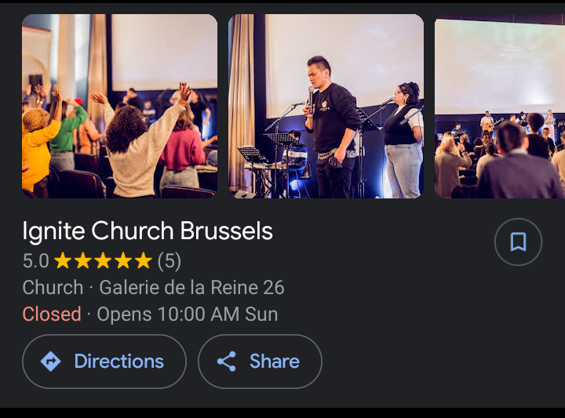
Task: Select the Galerie de la Reine 26 address
Action: (x=191, y=288)
